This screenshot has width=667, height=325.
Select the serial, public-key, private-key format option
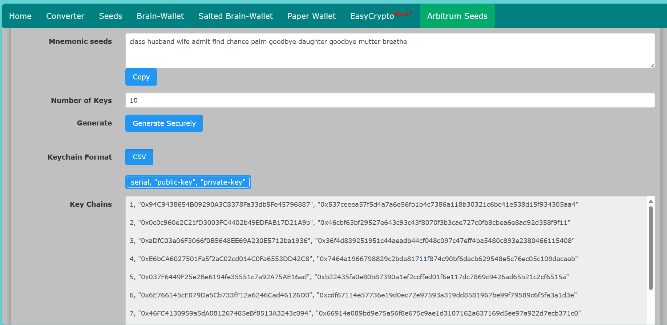coord(188,182)
